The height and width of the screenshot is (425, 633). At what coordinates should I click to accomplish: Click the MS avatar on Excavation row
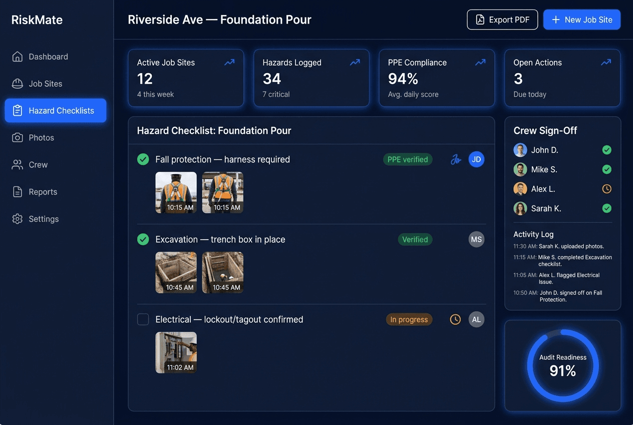pos(476,240)
